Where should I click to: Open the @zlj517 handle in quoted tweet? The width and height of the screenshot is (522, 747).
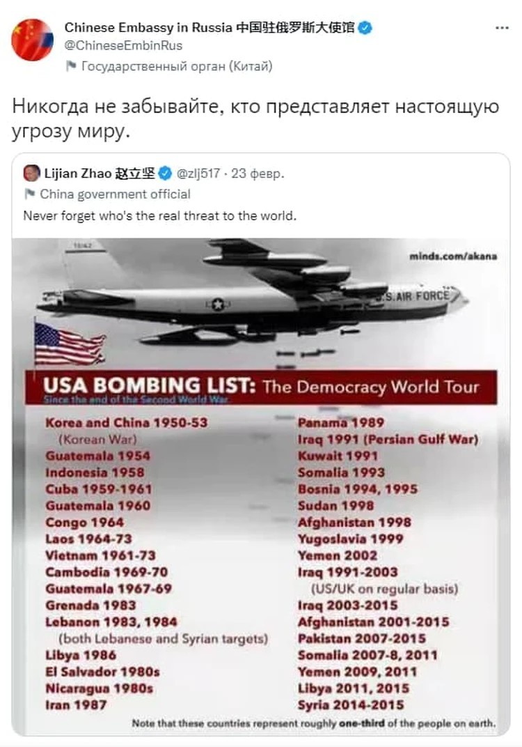click(198, 174)
